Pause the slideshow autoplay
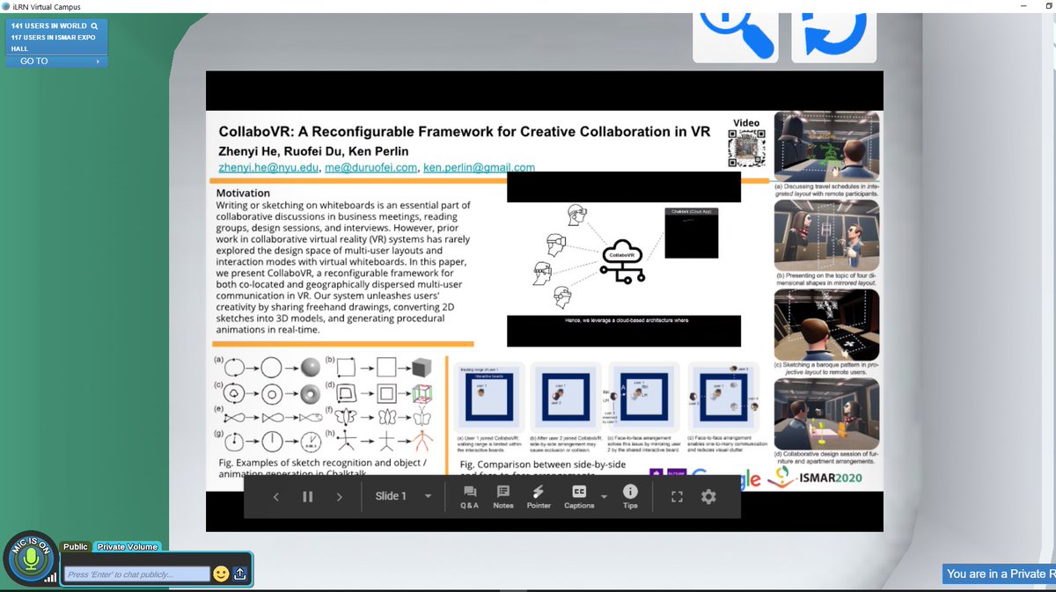 [308, 497]
